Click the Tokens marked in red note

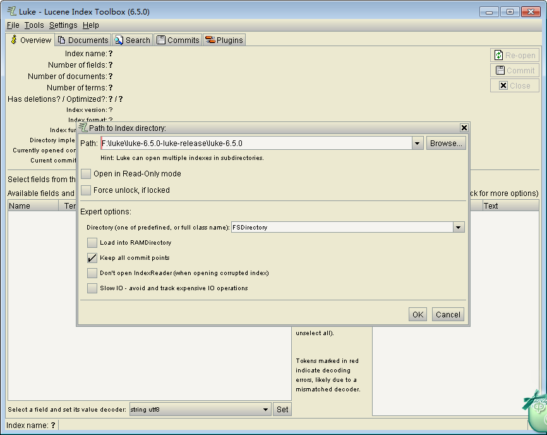coord(328,375)
